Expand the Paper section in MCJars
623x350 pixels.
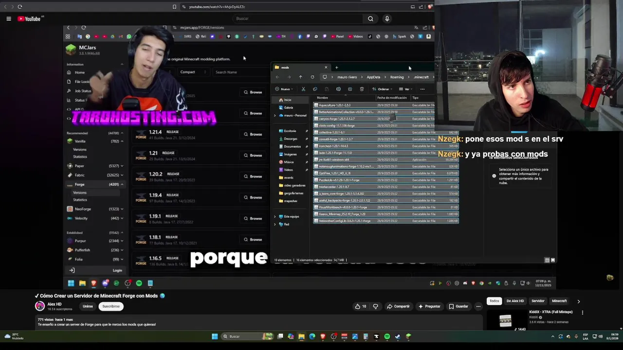click(x=122, y=166)
